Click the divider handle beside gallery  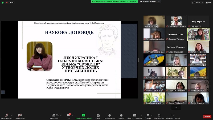(x=138, y=60)
